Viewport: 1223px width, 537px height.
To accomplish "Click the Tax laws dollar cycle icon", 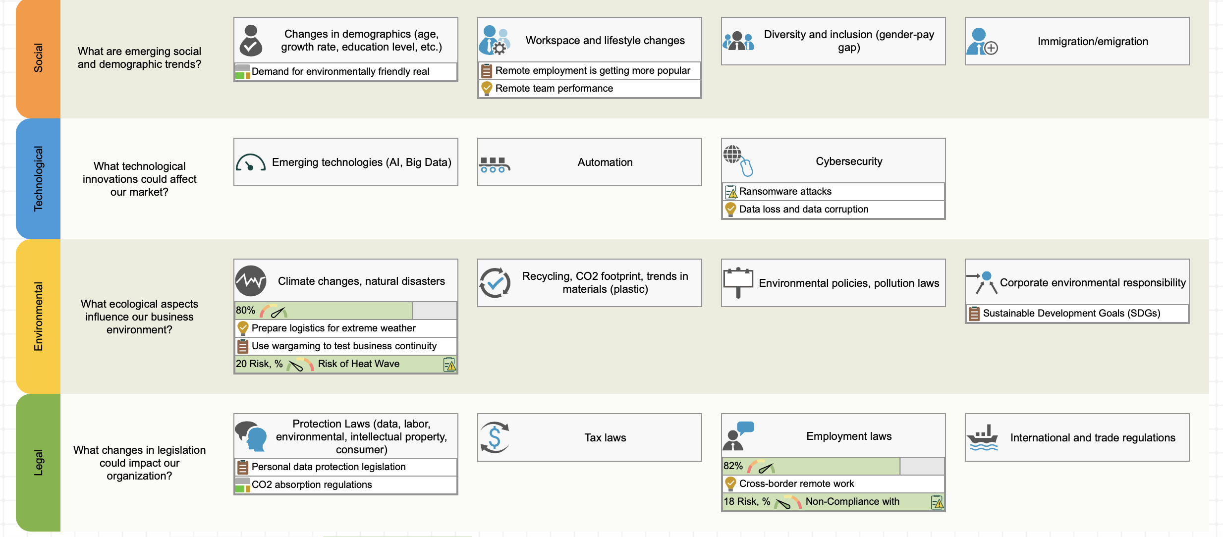I will click(495, 437).
